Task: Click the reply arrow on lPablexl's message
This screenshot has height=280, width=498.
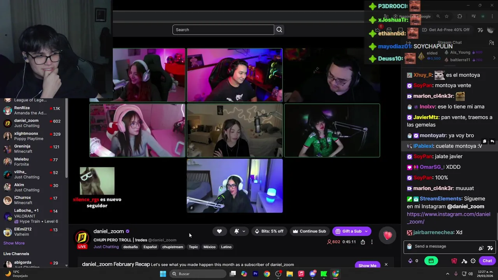Action: point(492,142)
